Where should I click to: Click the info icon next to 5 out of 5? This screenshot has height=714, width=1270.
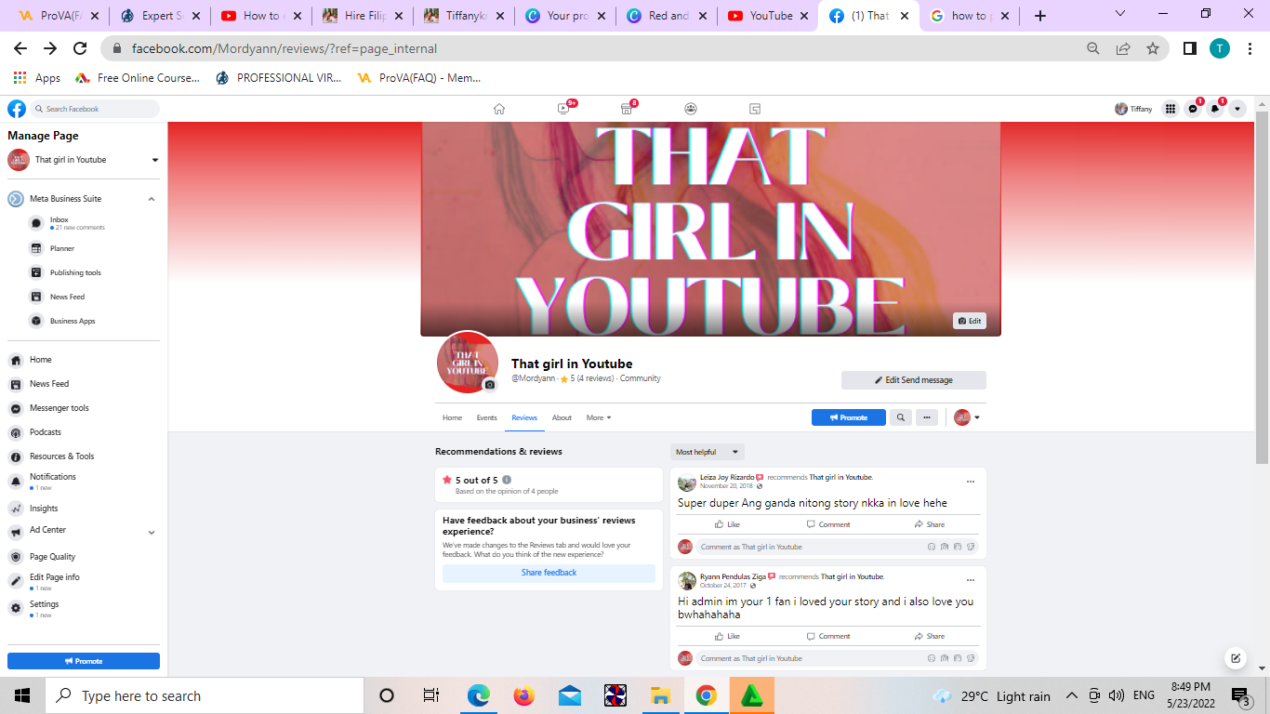(x=507, y=480)
